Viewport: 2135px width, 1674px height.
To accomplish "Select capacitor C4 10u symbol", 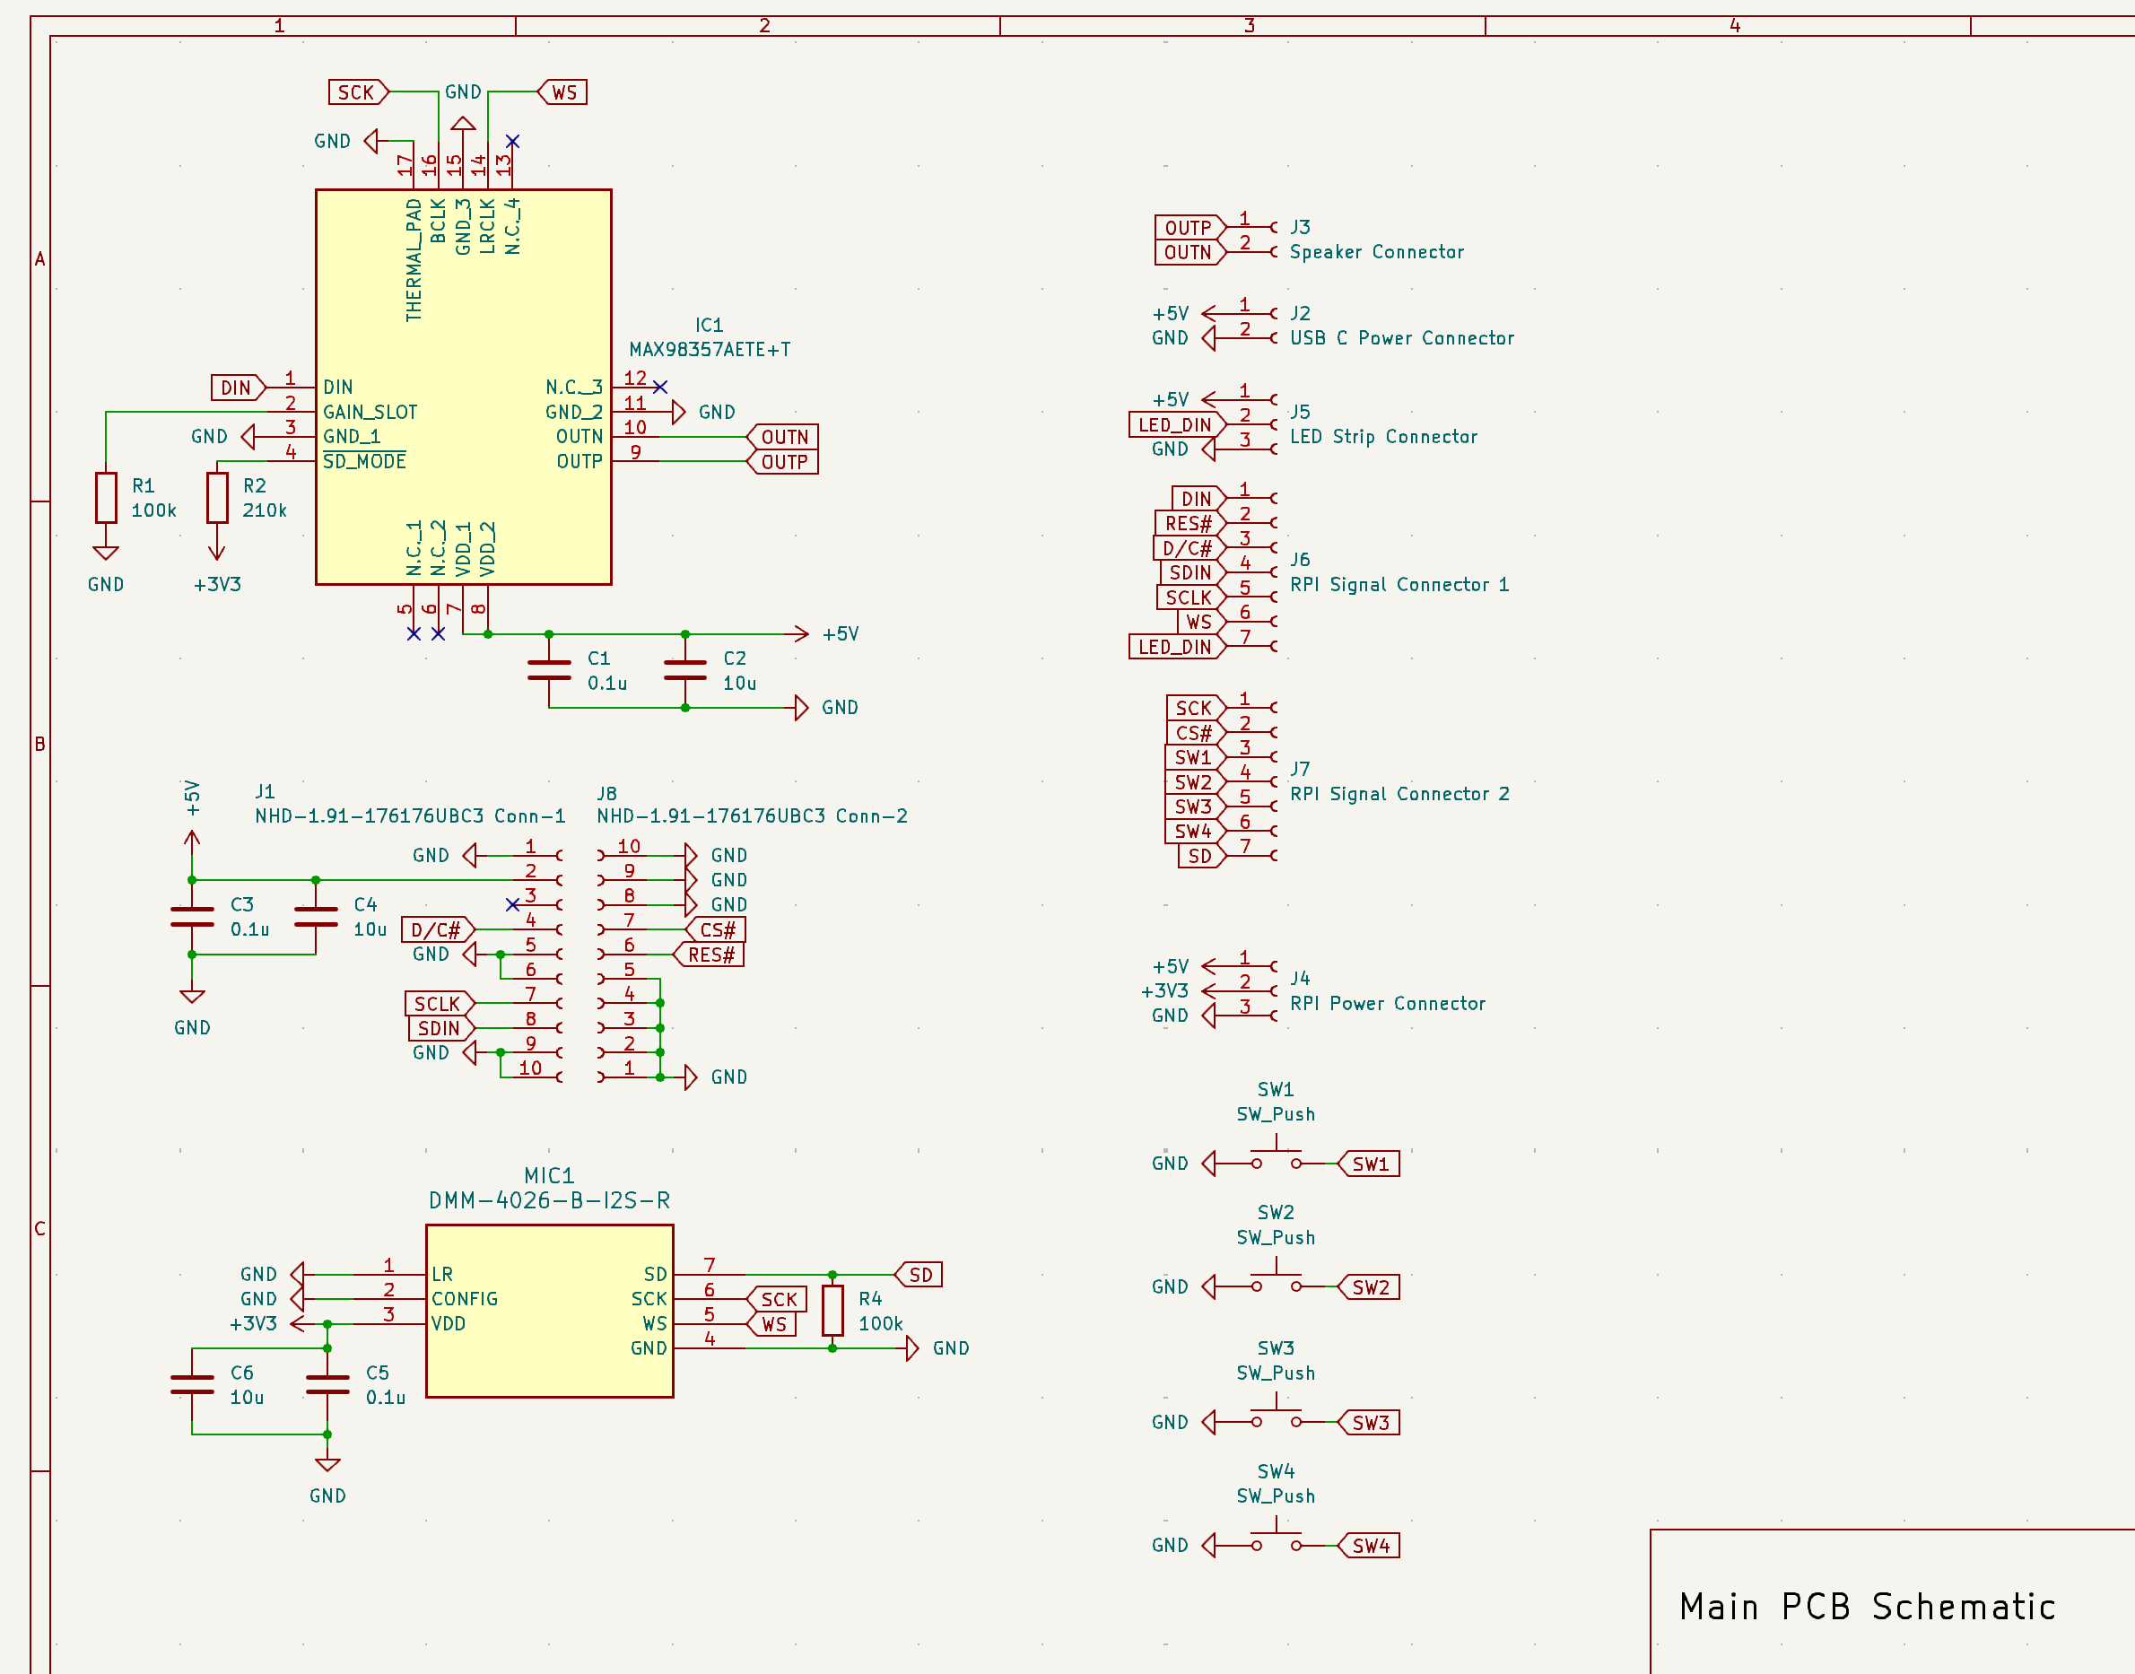I will pyautogui.click(x=316, y=918).
